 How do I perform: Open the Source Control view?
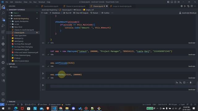click(x=3, y=19)
